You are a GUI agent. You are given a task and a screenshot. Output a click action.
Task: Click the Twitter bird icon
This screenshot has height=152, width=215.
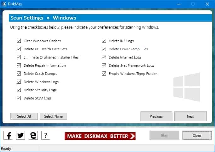(x=21, y=136)
